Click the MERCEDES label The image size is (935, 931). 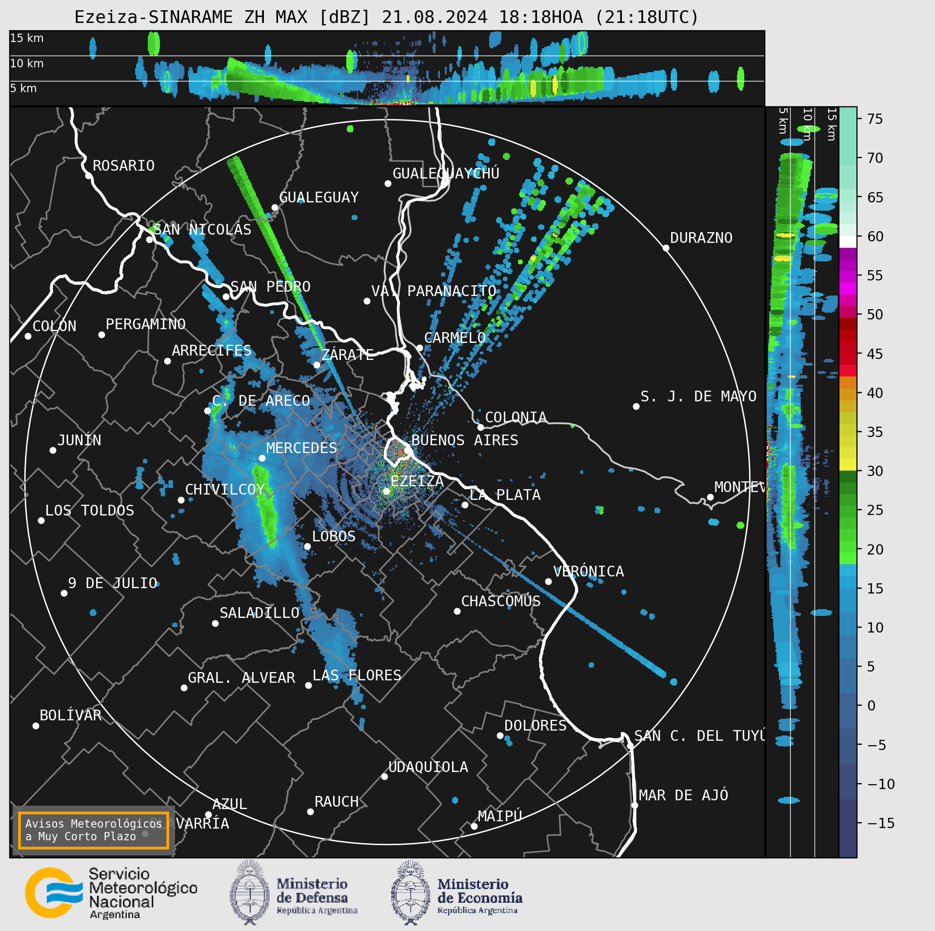click(301, 448)
